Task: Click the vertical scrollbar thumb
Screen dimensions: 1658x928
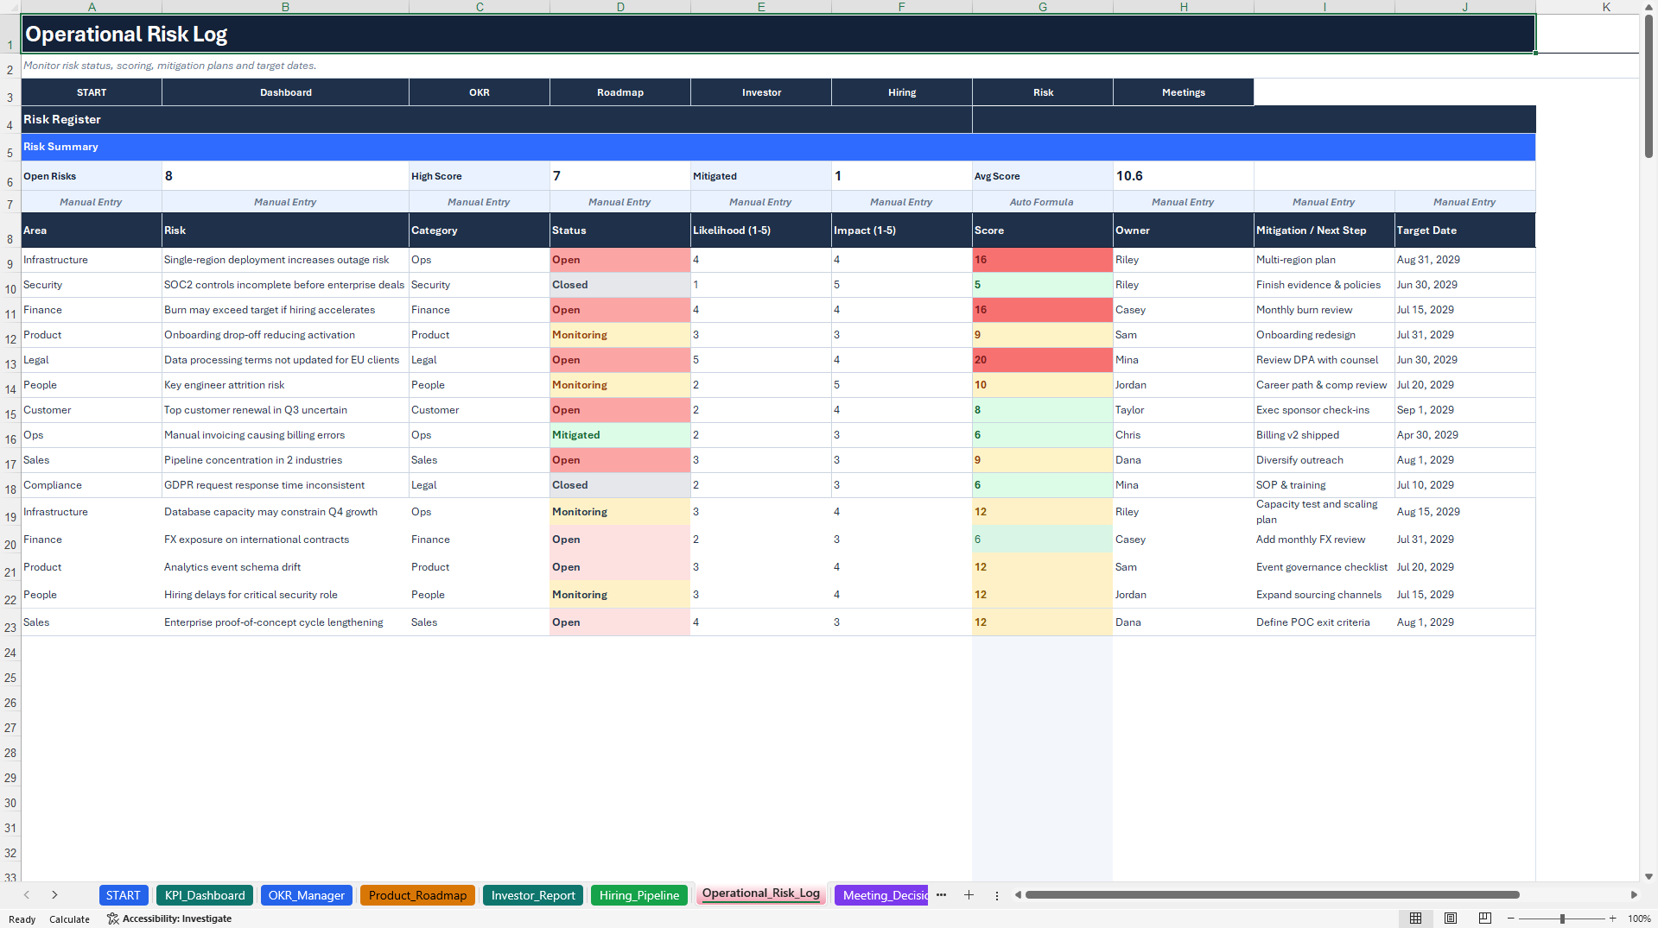Action: pos(1649,86)
